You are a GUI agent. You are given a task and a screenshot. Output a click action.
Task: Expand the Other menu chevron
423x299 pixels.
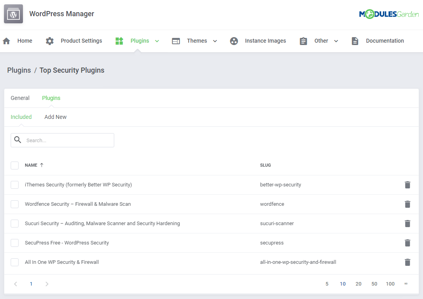click(x=336, y=41)
